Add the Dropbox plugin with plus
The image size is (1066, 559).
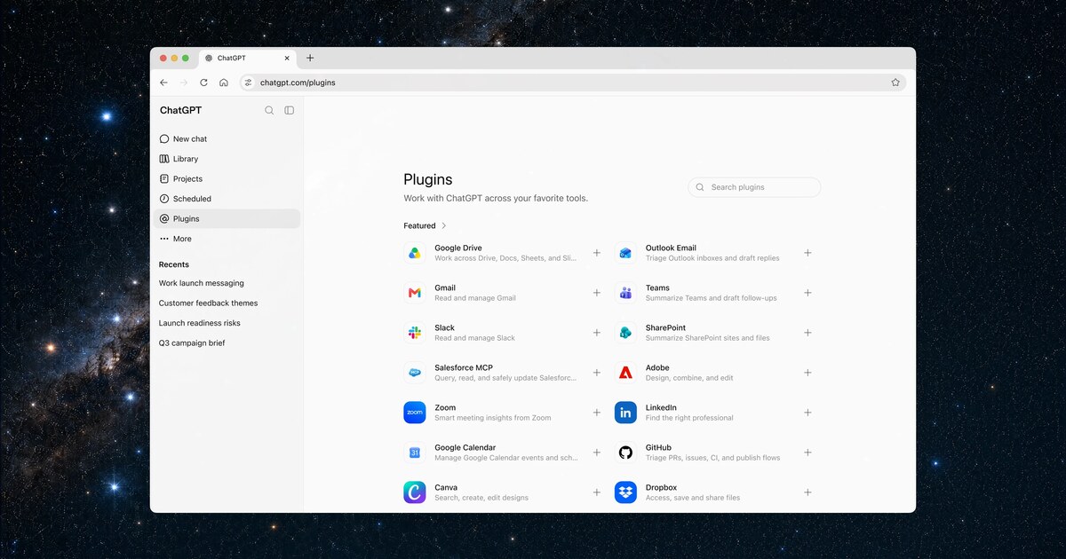pyautogui.click(x=807, y=492)
